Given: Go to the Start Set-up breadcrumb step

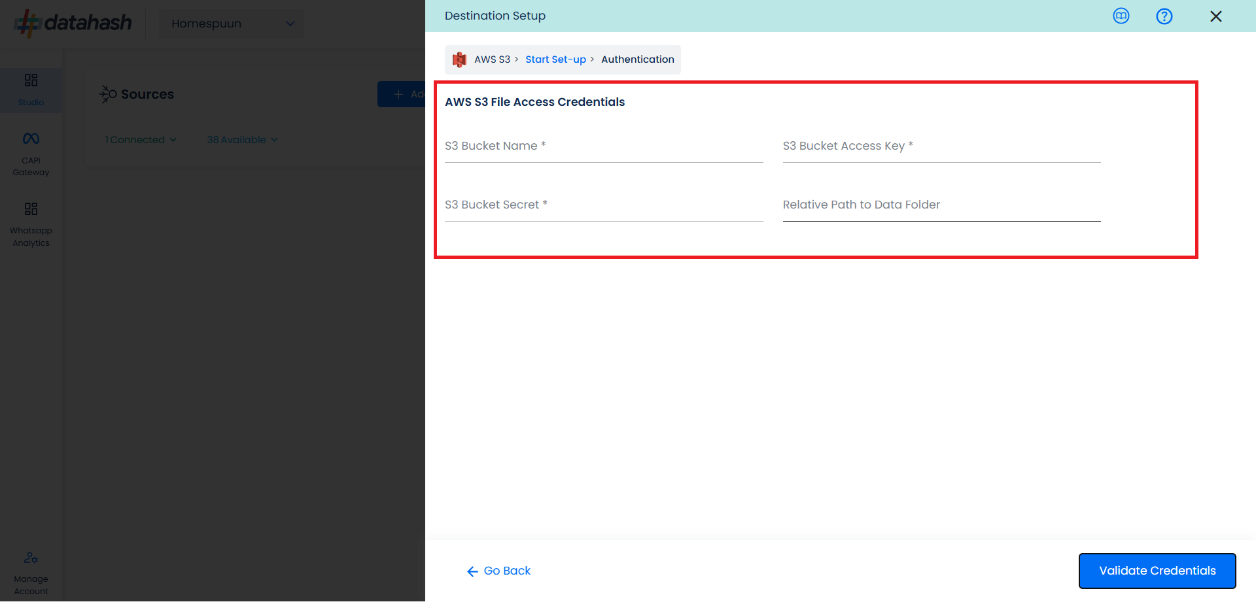Looking at the screenshot, I should (555, 59).
